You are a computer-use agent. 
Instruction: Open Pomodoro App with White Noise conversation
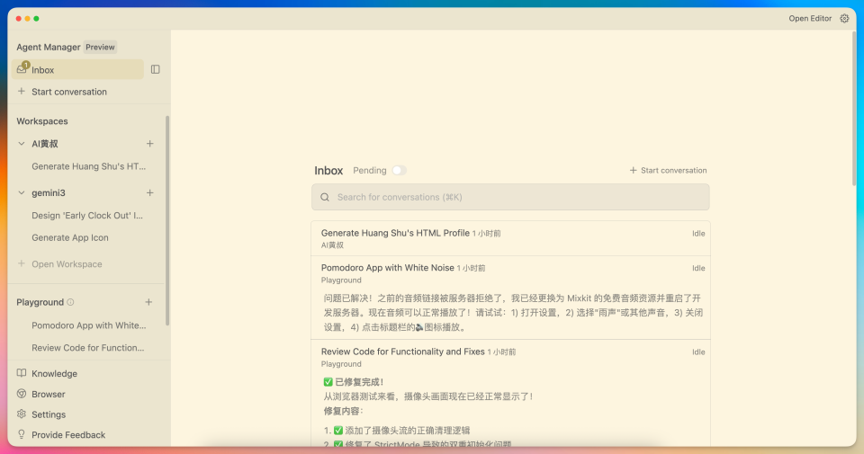[x=510, y=298]
